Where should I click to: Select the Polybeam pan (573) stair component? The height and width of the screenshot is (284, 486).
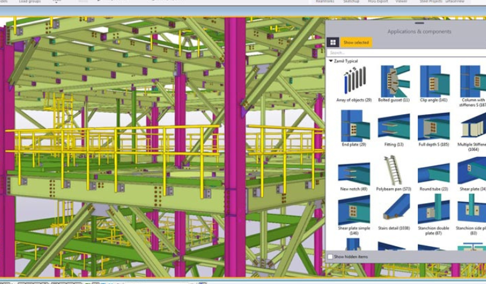(393, 170)
